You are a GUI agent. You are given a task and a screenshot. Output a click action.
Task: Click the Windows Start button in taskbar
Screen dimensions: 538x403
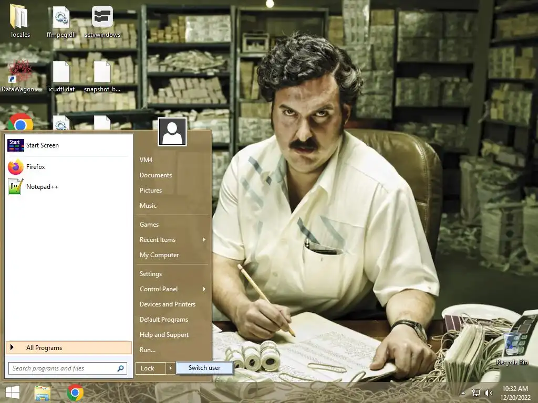(x=13, y=393)
